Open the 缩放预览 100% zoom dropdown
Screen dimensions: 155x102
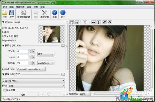point(85,94)
